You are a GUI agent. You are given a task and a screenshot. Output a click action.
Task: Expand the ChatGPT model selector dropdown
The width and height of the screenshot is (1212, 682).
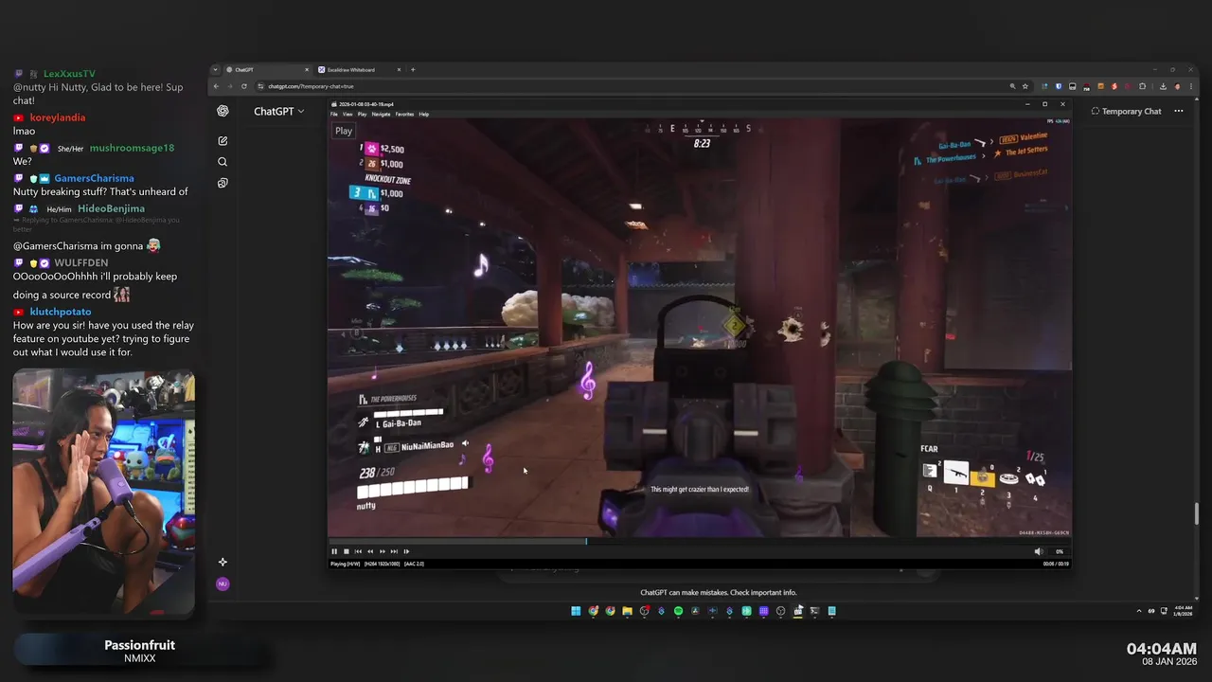pyautogui.click(x=278, y=111)
